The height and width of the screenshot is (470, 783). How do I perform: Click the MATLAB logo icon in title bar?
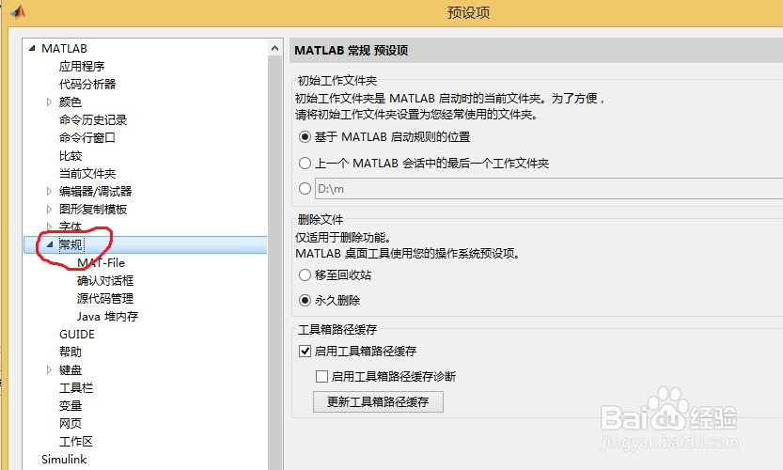[18, 11]
